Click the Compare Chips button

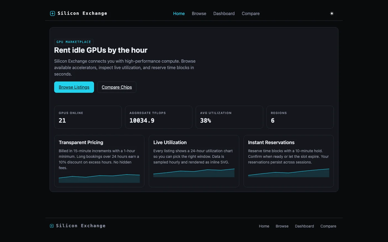[x=117, y=87]
